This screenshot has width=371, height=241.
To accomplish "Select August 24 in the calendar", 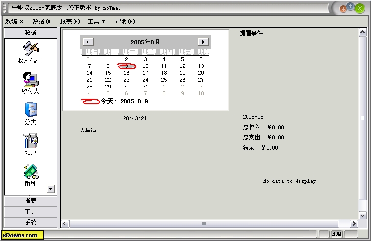I will (145, 80).
